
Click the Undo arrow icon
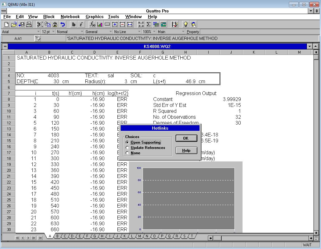[x=63, y=24]
